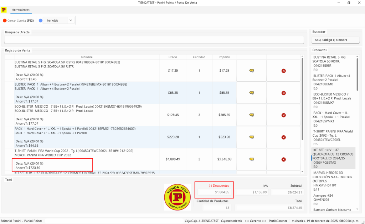
Task: Remove BUSTINA RETAIL item with red X
Action: pyautogui.click(x=283, y=71)
